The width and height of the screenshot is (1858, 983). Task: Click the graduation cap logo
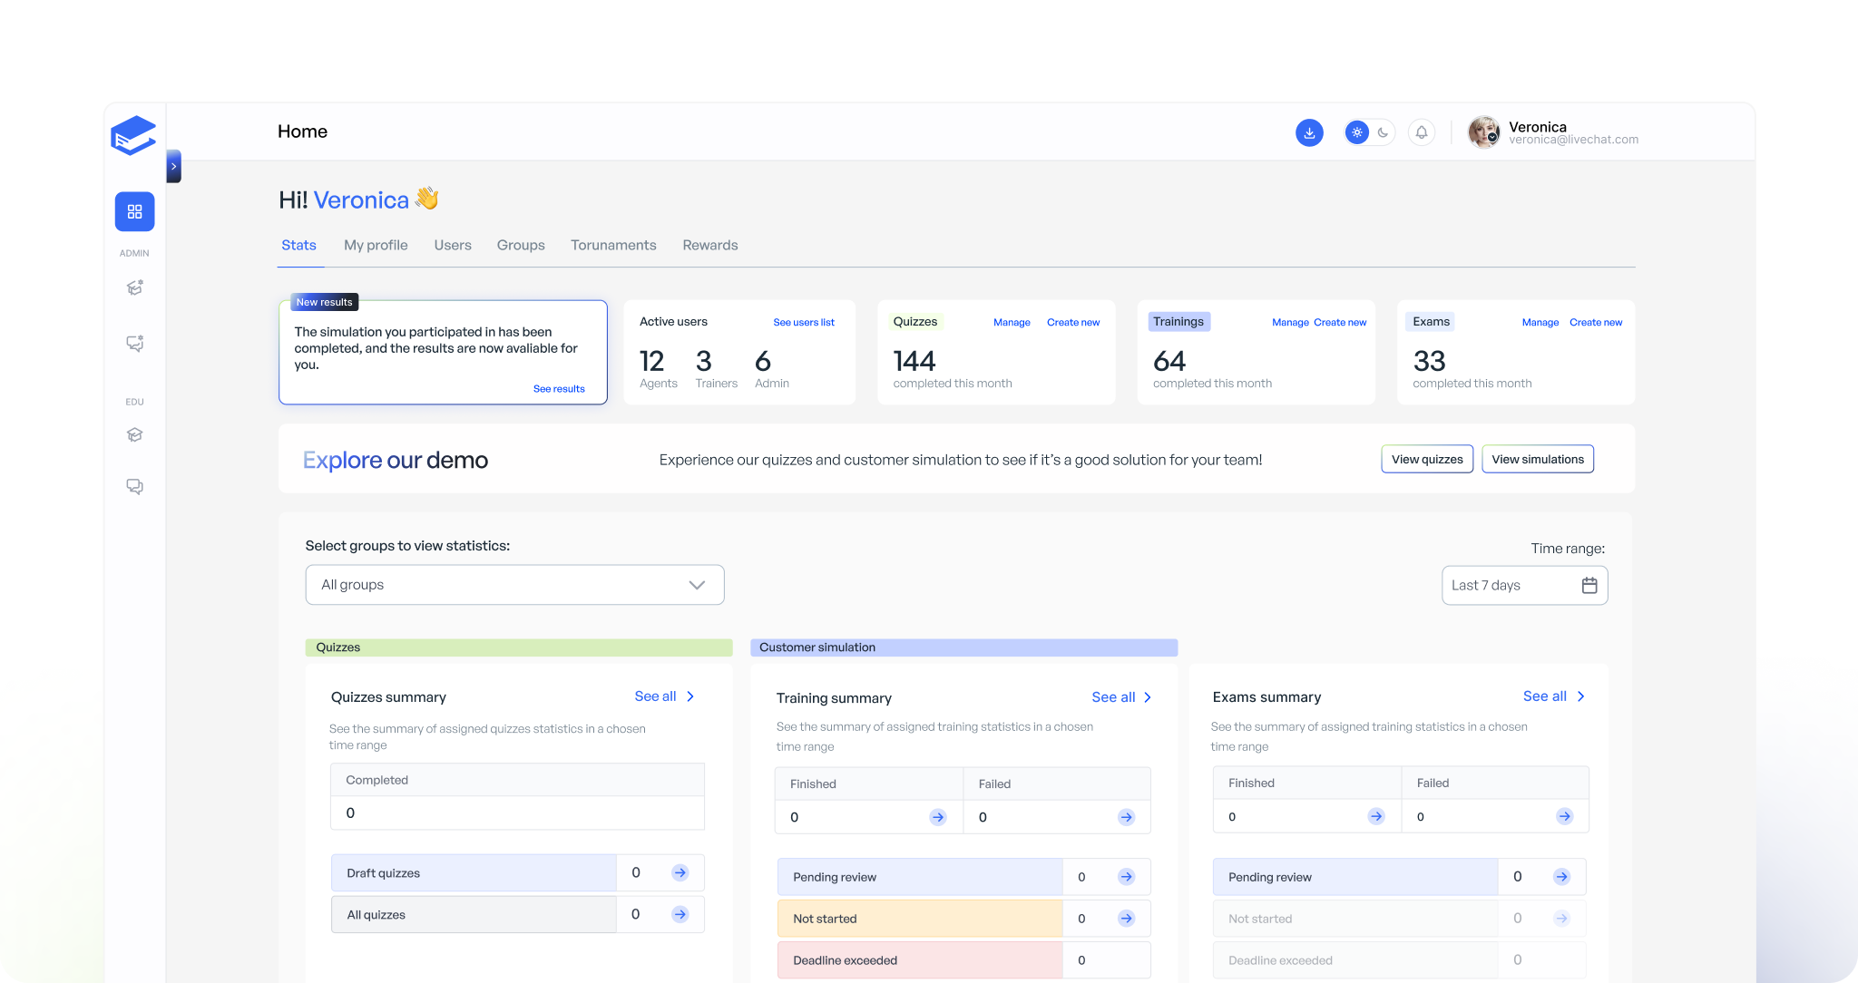[x=133, y=135]
